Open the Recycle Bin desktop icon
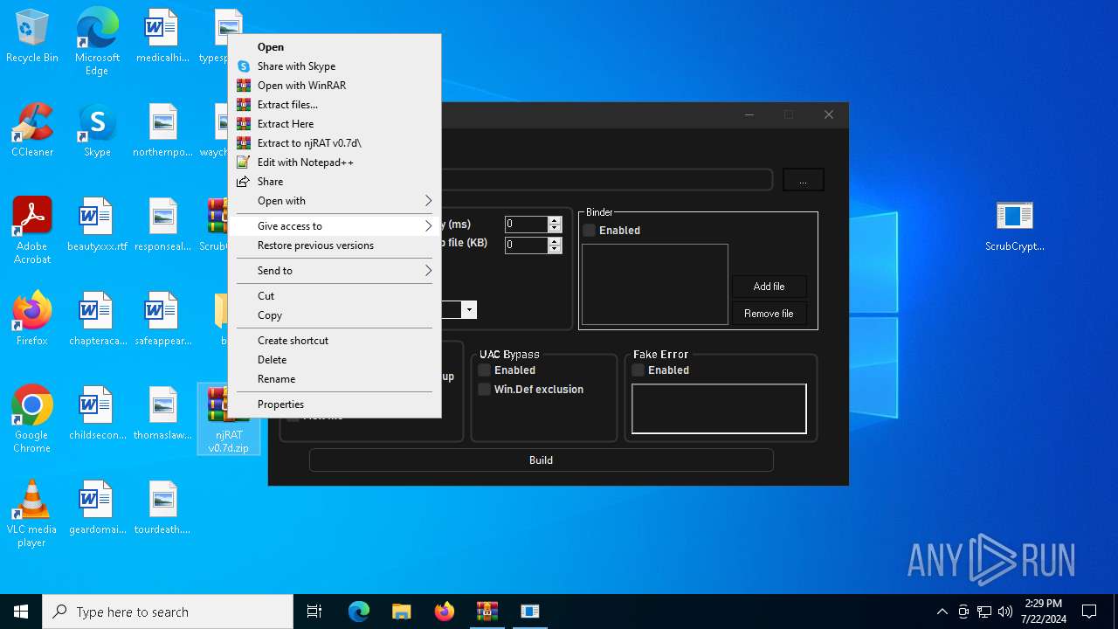Image resolution: width=1118 pixels, height=629 pixels. pyautogui.click(x=32, y=37)
